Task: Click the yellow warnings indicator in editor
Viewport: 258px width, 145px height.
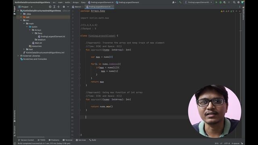Action: (223, 11)
